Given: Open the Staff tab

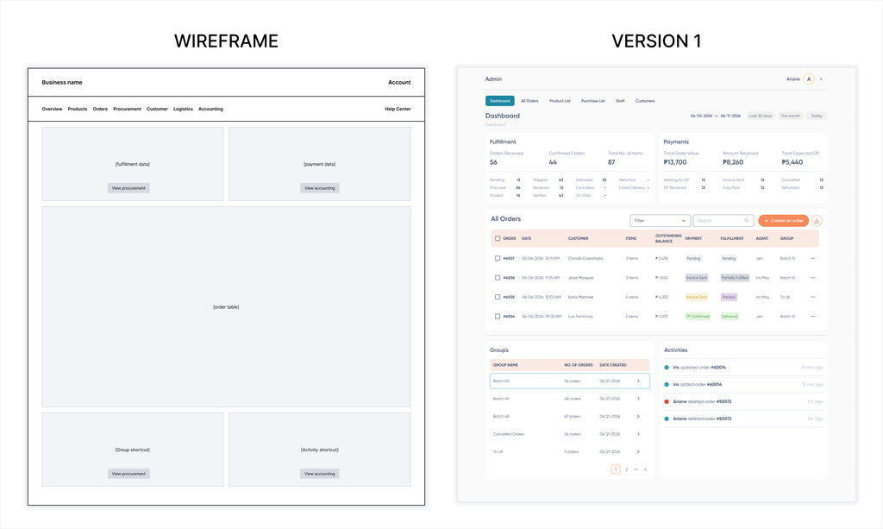Looking at the screenshot, I should [620, 101].
